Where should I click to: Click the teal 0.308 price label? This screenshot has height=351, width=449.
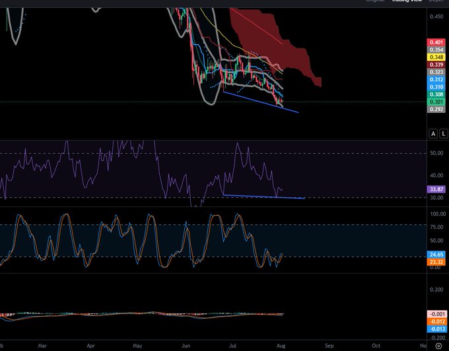pyautogui.click(x=436, y=94)
